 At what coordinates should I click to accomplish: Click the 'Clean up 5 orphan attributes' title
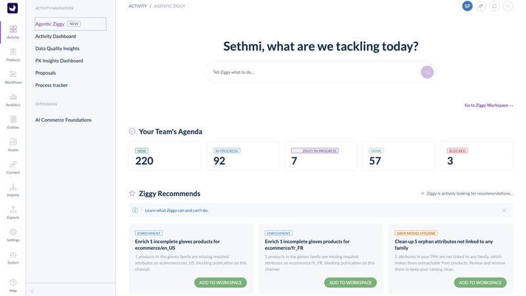(x=444, y=245)
